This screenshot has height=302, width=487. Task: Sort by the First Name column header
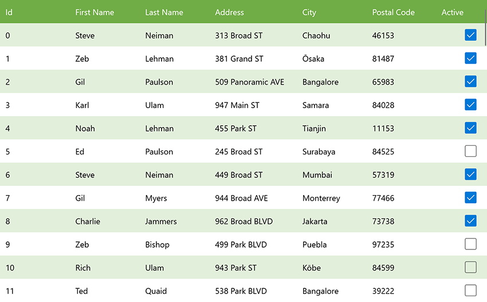tap(95, 12)
